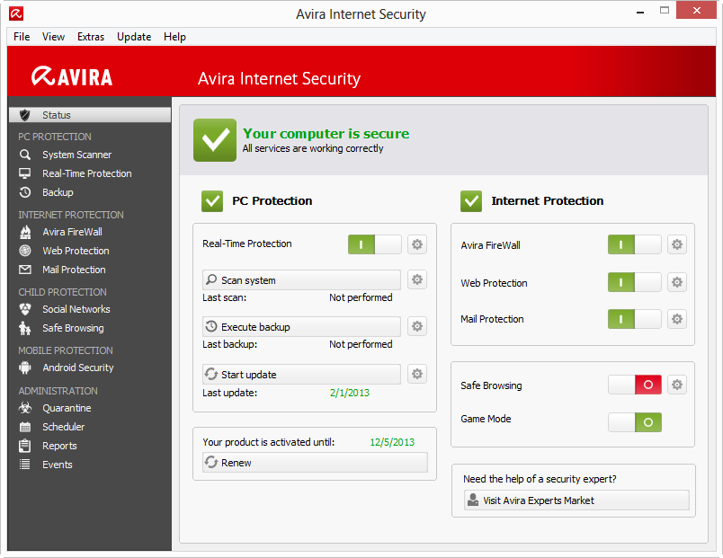723x558 pixels.
Task: Click the Scan system button
Action: click(x=301, y=280)
